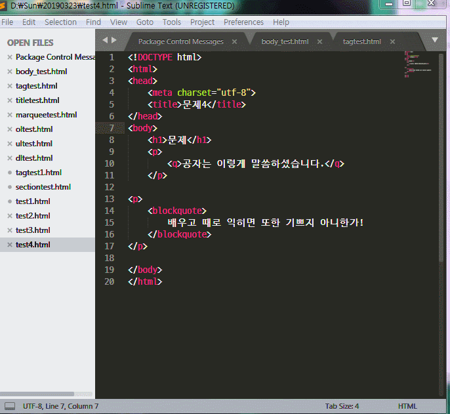Open the Selection menu
The image size is (450, 414).
(60, 22)
